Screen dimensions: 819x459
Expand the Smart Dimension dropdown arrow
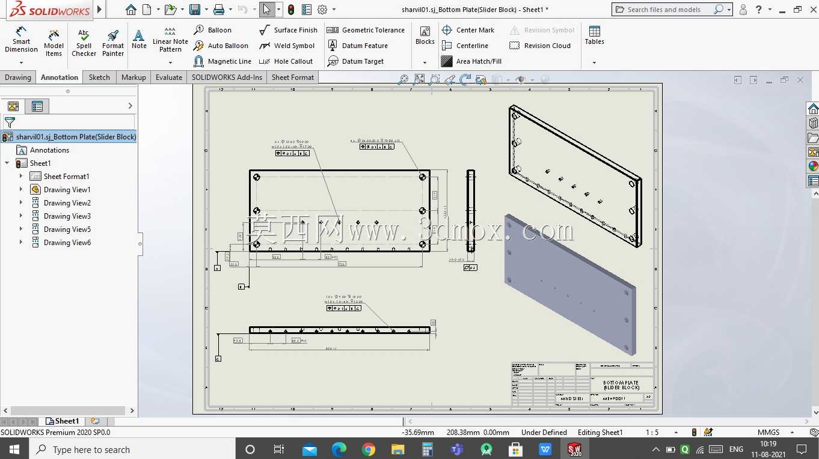[x=21, y=62]
